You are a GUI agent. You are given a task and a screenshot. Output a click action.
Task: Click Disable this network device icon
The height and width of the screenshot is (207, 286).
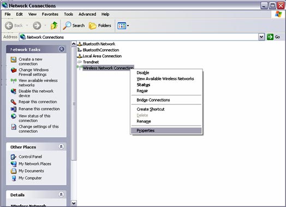pos(14,91)
